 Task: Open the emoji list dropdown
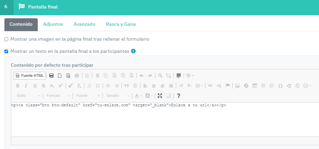[x=307, y=86]
